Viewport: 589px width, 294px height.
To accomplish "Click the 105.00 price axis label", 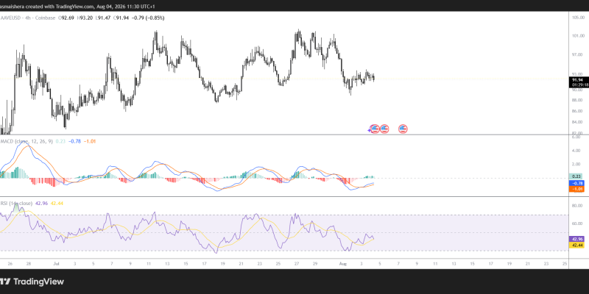I will pyautogui.click(x=578, y=18).
